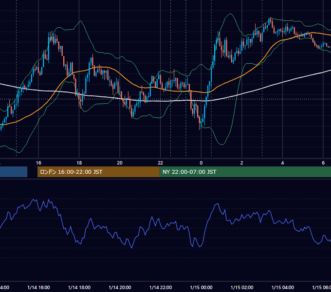This screenshot has width=331, height=292.
Task: Click the 1/15 04:00 timestamp label
Action: coord(283,287)
